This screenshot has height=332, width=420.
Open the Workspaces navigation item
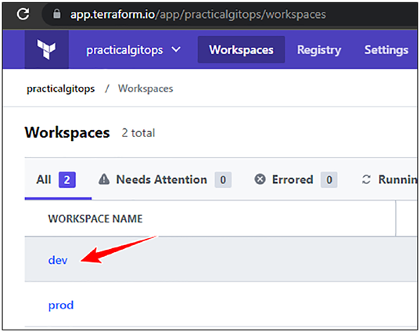pos(241,50)
